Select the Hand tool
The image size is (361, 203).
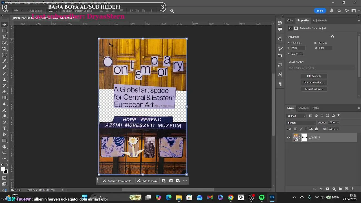(x=4, y=147)
